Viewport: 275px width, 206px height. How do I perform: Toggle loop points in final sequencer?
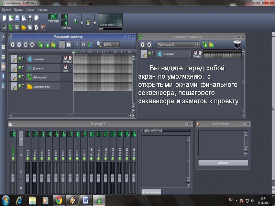(83, 45)
